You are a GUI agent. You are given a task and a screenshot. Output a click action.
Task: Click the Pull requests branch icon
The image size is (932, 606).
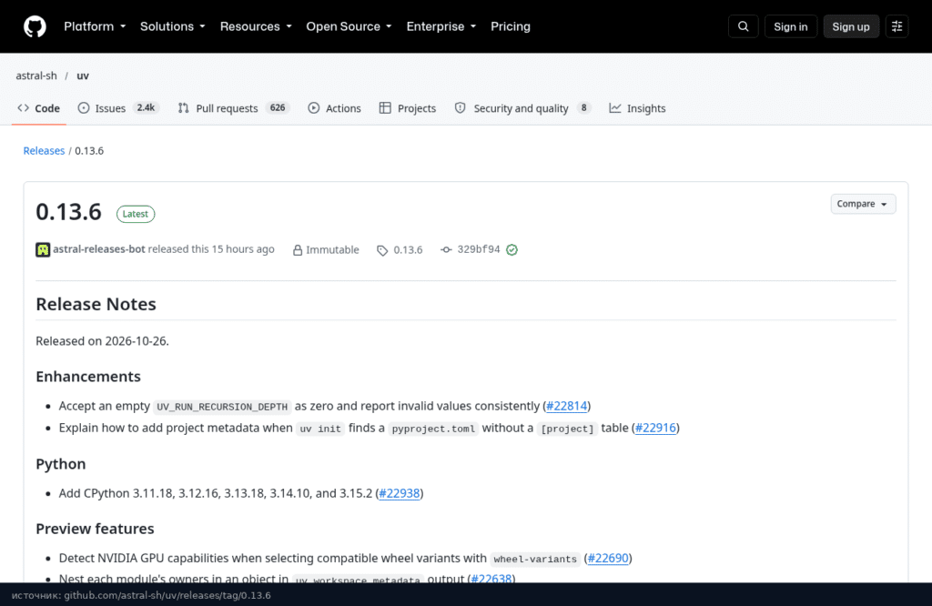[x=184, y=108]
